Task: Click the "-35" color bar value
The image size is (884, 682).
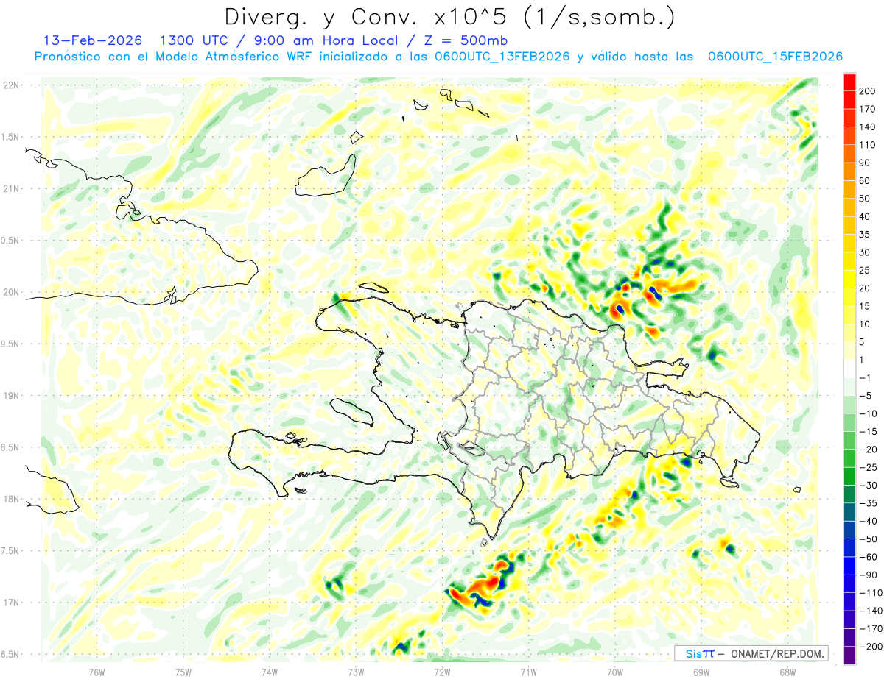Action: 869,504
